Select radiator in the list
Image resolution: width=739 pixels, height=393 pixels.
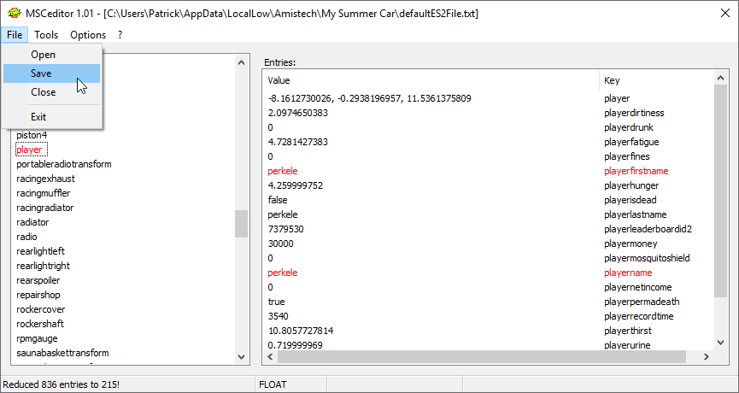click(32, 222)
